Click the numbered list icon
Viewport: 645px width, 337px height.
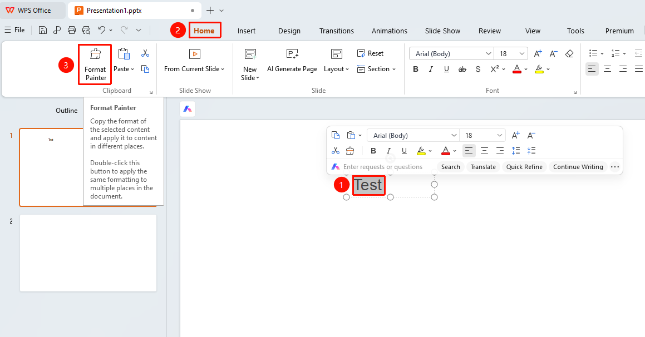pyautogui.click(x=616, y=53)
